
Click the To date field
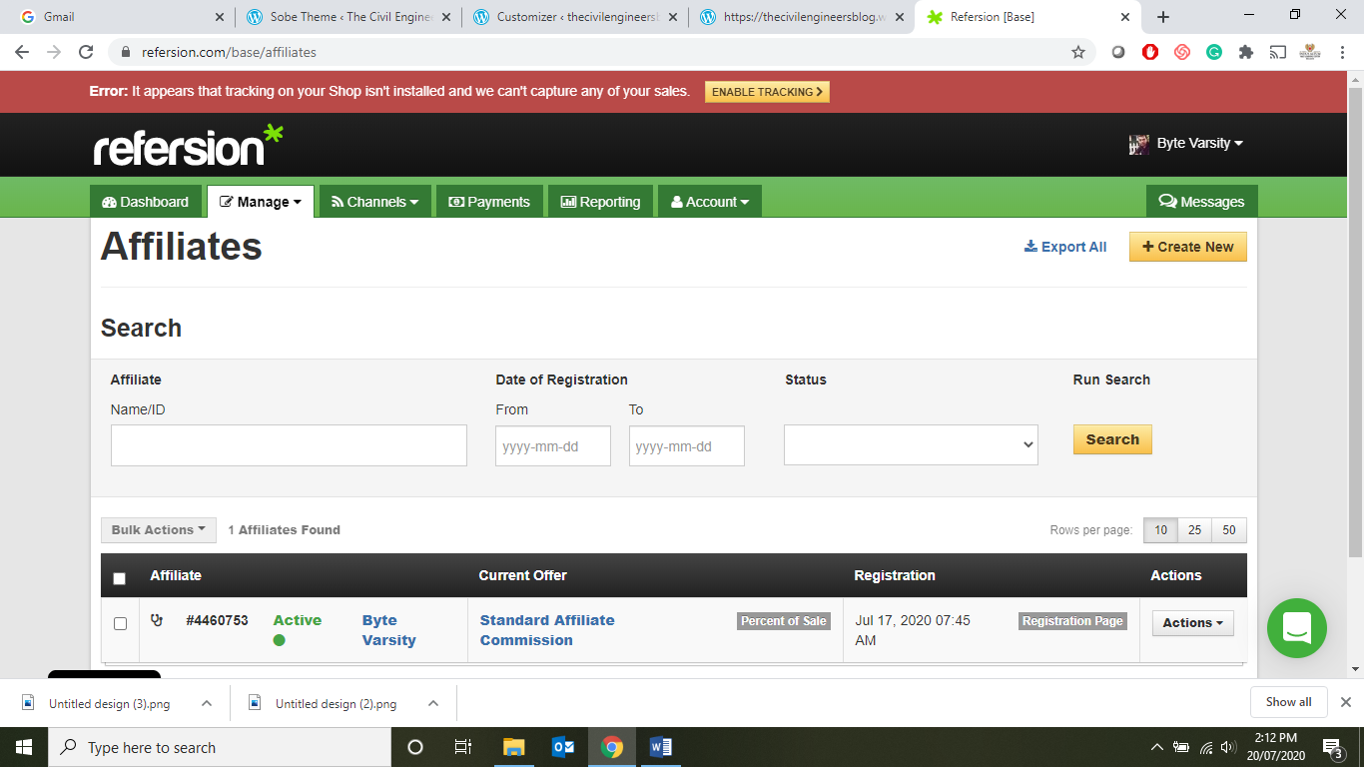[687, 445]
